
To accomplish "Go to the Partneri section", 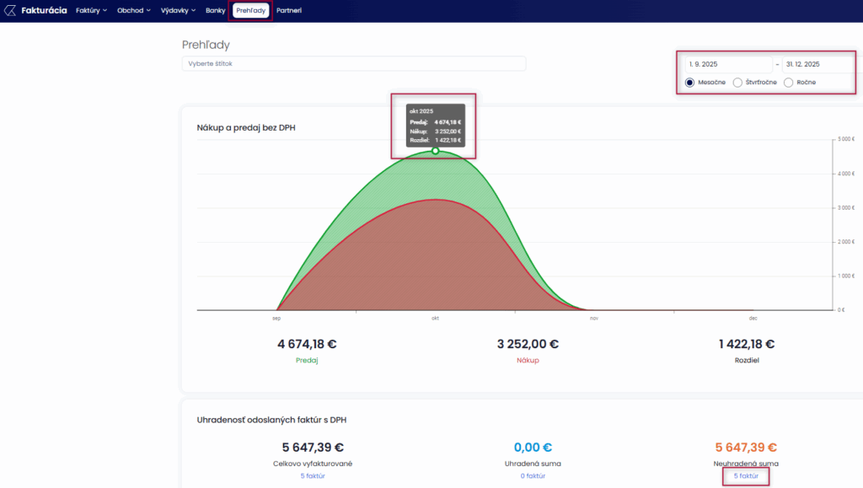I will [289, 10].
